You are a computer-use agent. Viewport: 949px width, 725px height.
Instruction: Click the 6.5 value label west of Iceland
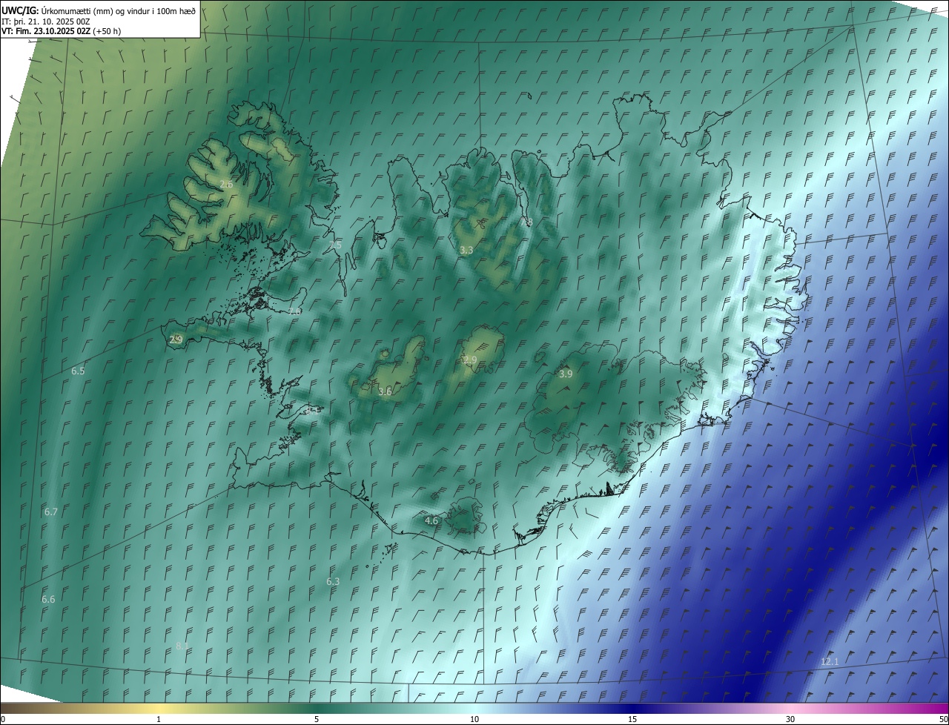coord(78,371)
